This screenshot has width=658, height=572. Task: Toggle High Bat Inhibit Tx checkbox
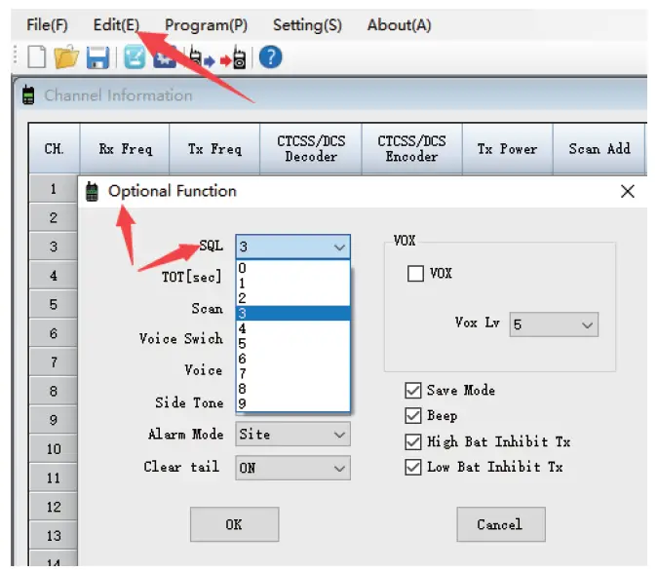413,441
